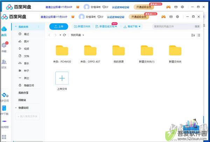Screen dimensions: 210x142
Task: Open the 传输 transfer icon with red badge
Action: [x=4, y=45]
